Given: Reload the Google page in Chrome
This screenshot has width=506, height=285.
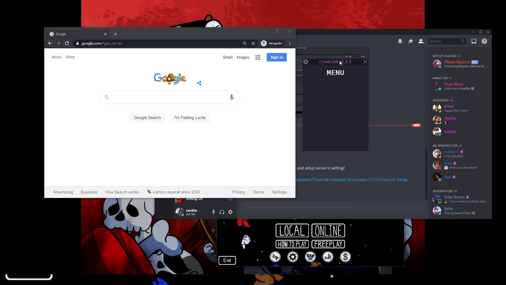Looking at the screenshot, I should click(x=67, y=43).
